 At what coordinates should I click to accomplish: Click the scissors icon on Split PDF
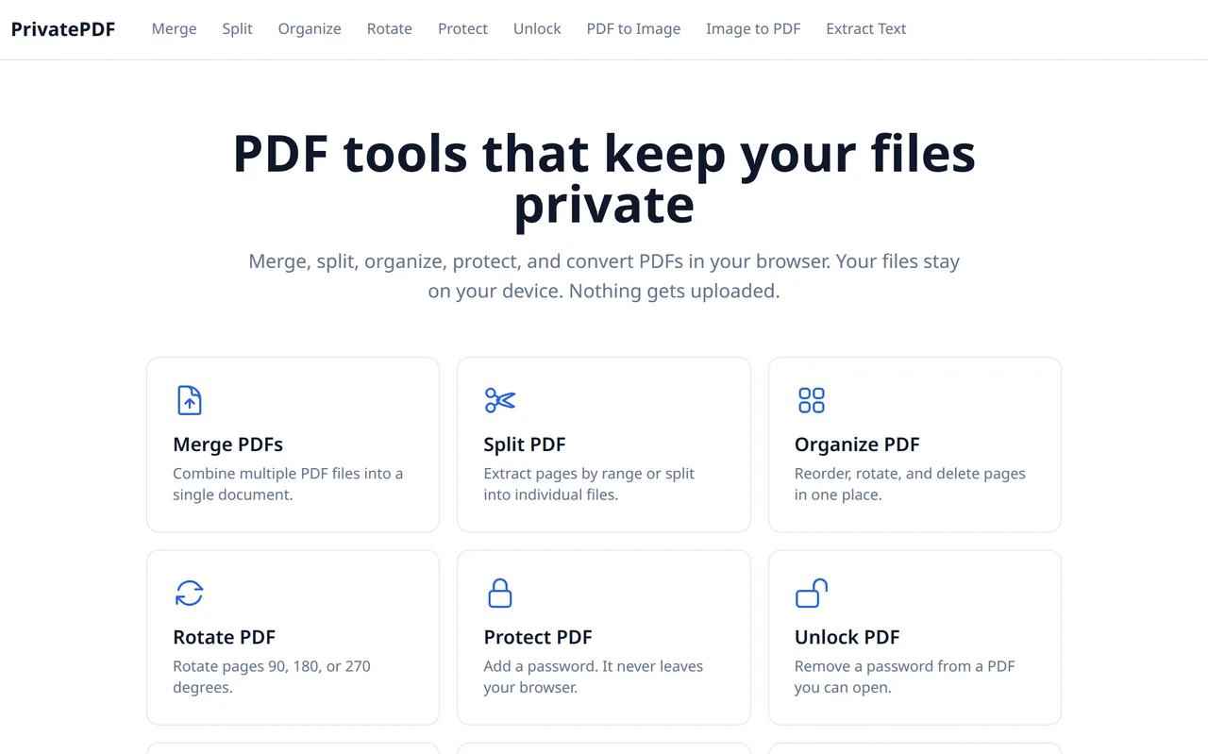[500, 400]
